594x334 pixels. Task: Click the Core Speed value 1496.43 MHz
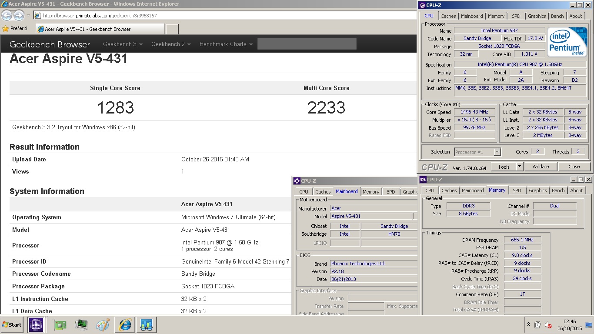point(475,112)
